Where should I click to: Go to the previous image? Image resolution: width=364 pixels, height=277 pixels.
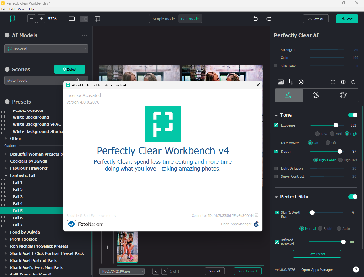coord(156,271)
